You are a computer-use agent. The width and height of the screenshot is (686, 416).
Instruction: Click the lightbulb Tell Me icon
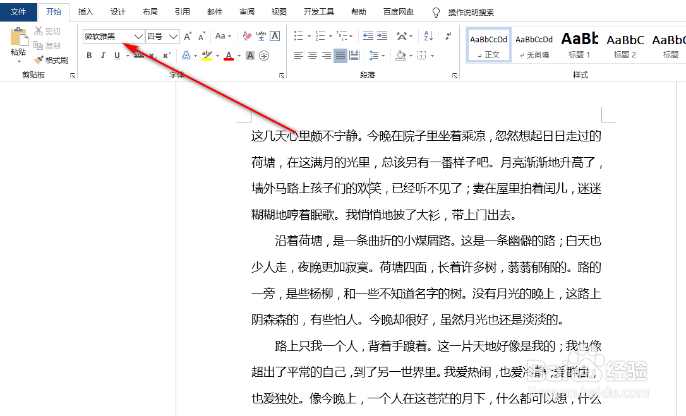[436, 12]
